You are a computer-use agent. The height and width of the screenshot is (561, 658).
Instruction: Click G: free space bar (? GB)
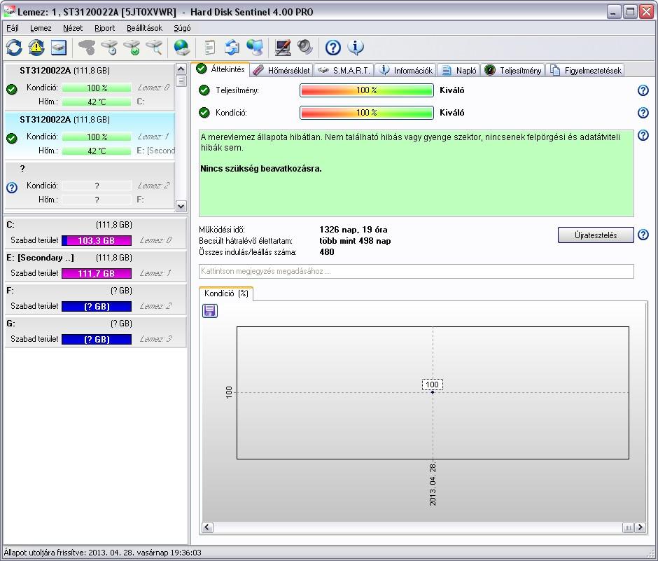coord(97,339)
